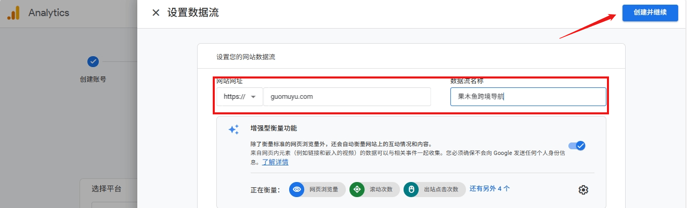
Task: Close the 设置数据流 panel with X
Action: point(155,13)
